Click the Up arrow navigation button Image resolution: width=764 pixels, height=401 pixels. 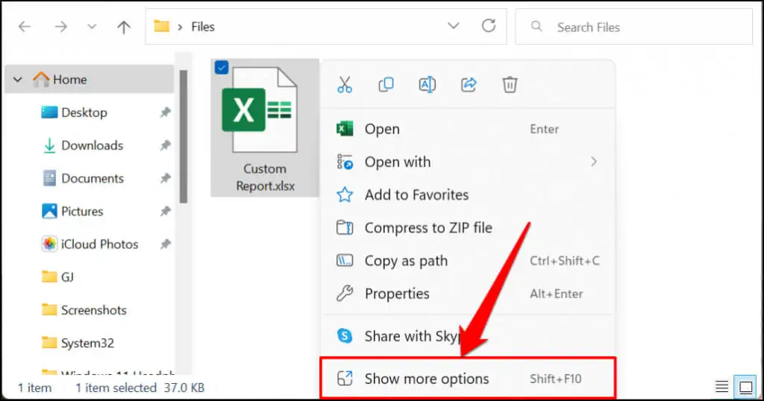click(124, 27)
